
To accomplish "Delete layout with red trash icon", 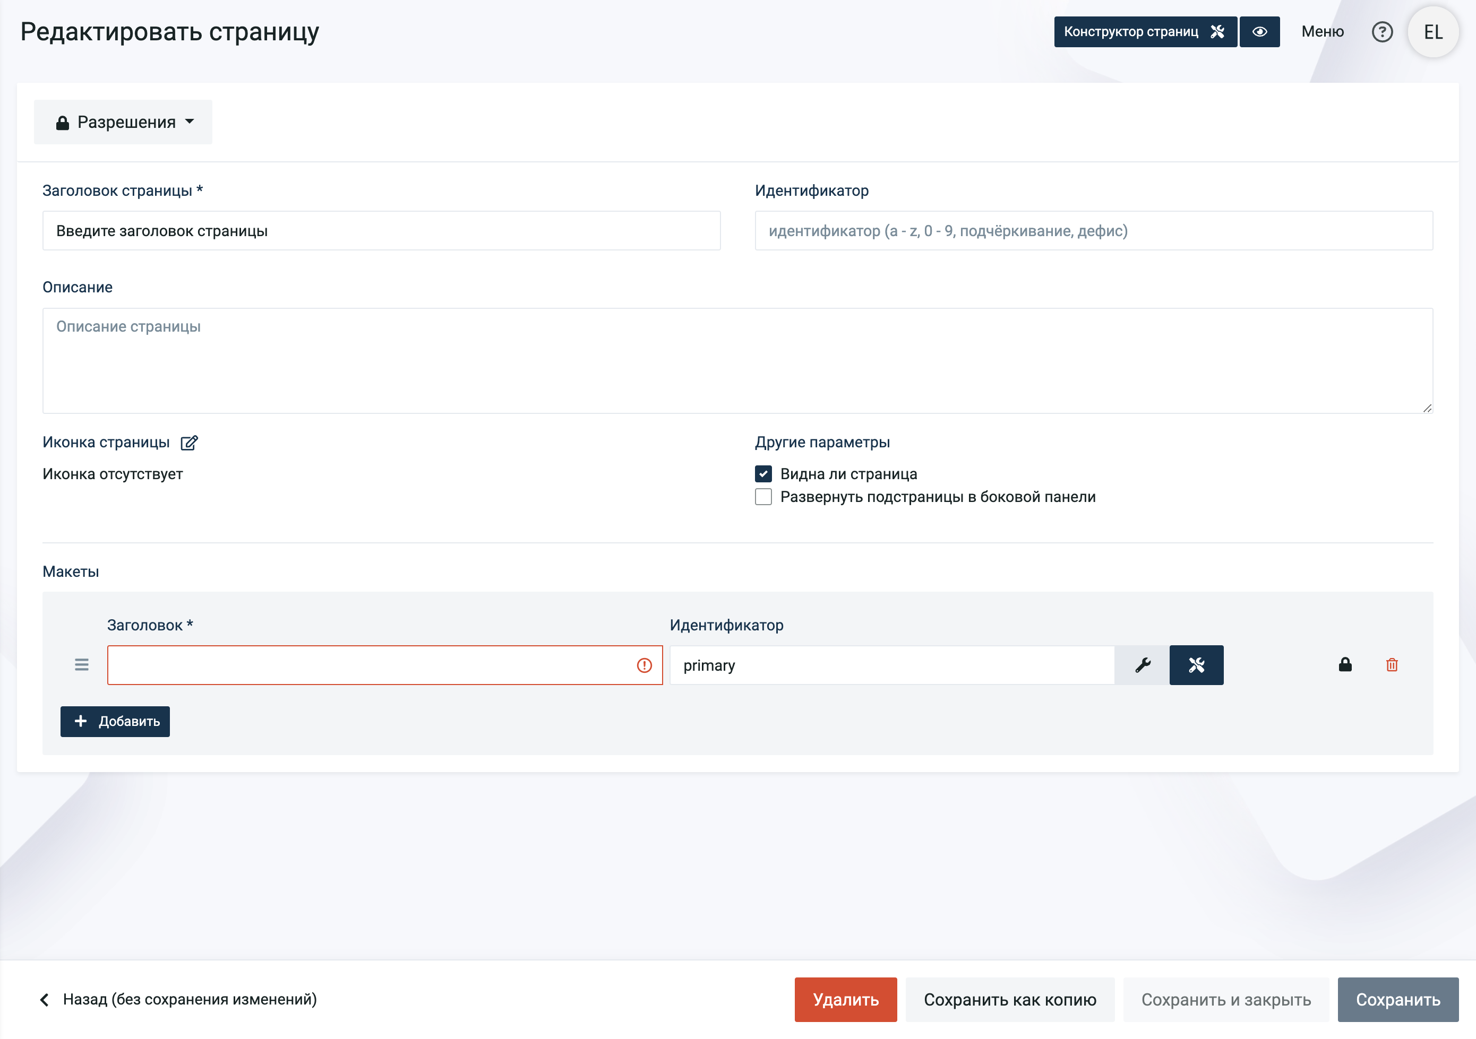I will pyautogui.click(x=1392, y=665).
